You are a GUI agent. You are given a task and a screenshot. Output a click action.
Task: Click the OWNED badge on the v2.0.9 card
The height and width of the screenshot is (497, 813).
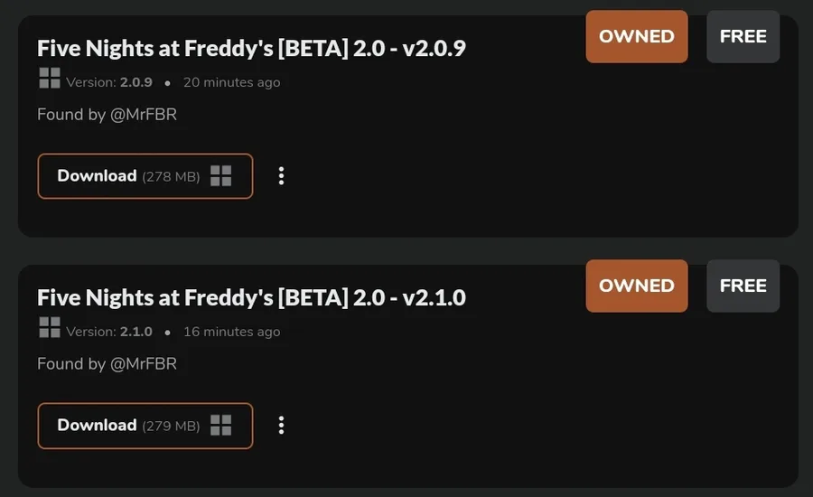[x=637, y=37]
